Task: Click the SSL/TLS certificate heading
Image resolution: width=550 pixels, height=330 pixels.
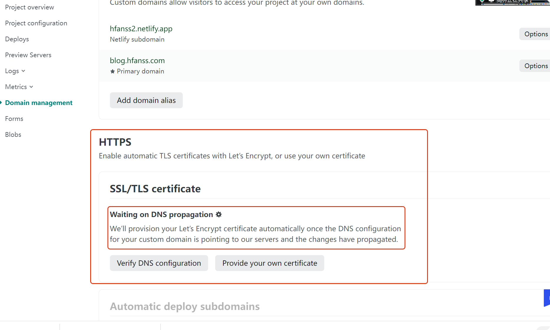Action: point(155,189)
